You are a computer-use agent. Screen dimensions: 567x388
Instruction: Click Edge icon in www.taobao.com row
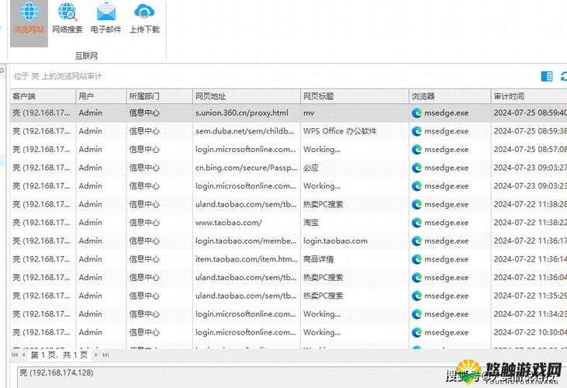(x=417, y=223)
